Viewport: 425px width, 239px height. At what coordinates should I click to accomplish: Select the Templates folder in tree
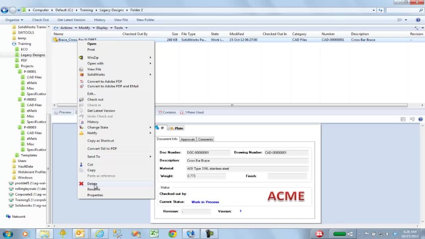(x=29, y=155)
